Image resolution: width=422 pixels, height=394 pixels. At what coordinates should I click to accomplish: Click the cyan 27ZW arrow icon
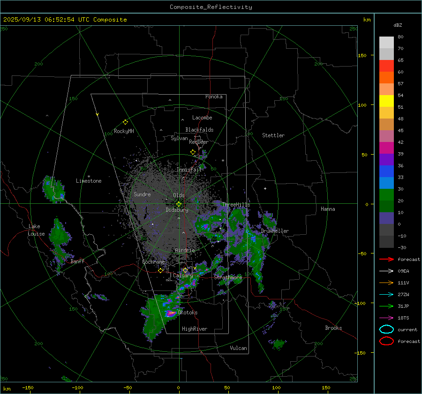(x=386, y=295)
